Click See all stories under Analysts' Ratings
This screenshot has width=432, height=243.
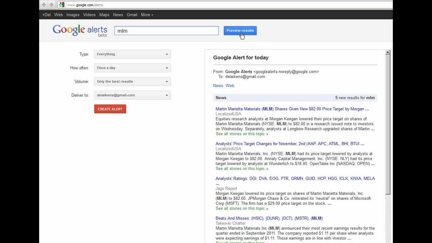pos(242,209)
